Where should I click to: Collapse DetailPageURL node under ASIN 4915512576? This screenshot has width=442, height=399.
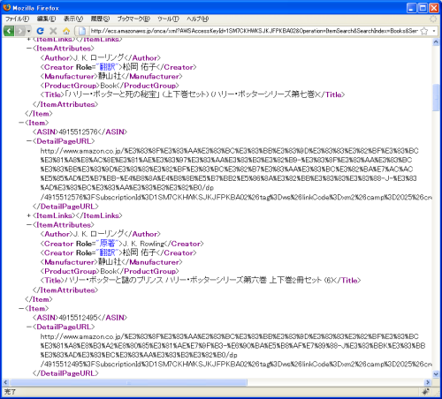click(28, 141)
